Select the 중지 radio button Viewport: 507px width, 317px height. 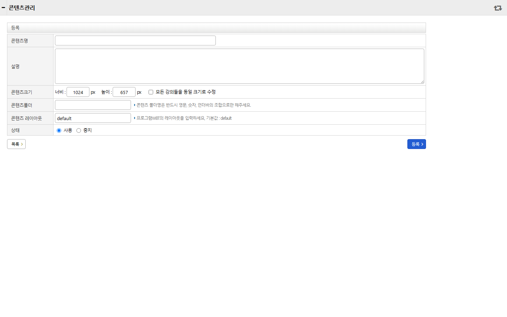[x=79, y=130]
